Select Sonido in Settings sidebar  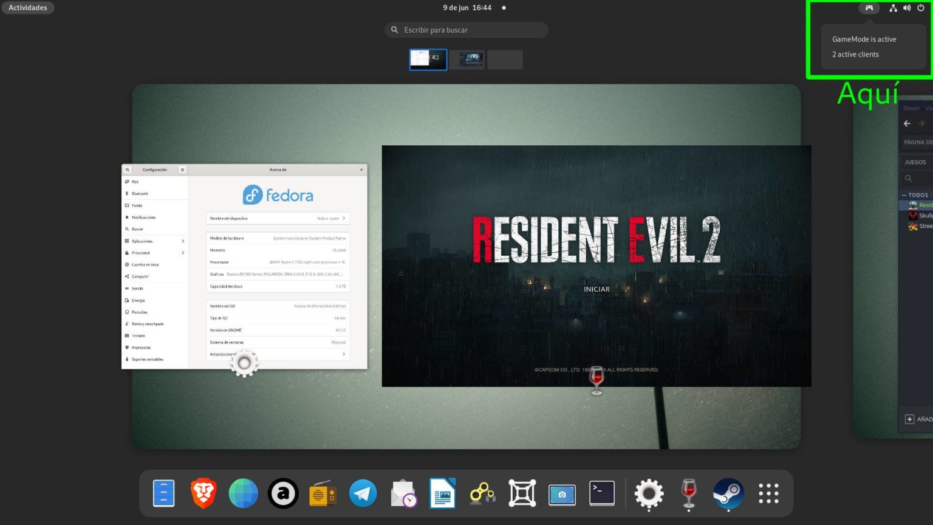tap(155, 288)
